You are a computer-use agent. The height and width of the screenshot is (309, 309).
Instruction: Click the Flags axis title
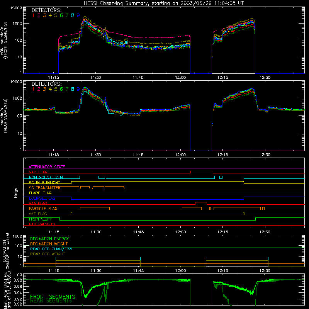(x=16, y=193)
